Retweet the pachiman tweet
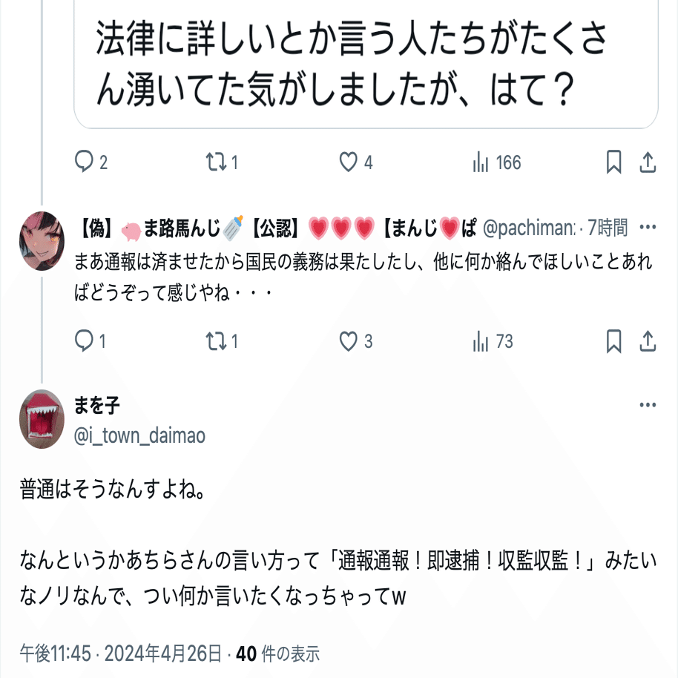This screenshot has height=678, width=678. (216, 341)
